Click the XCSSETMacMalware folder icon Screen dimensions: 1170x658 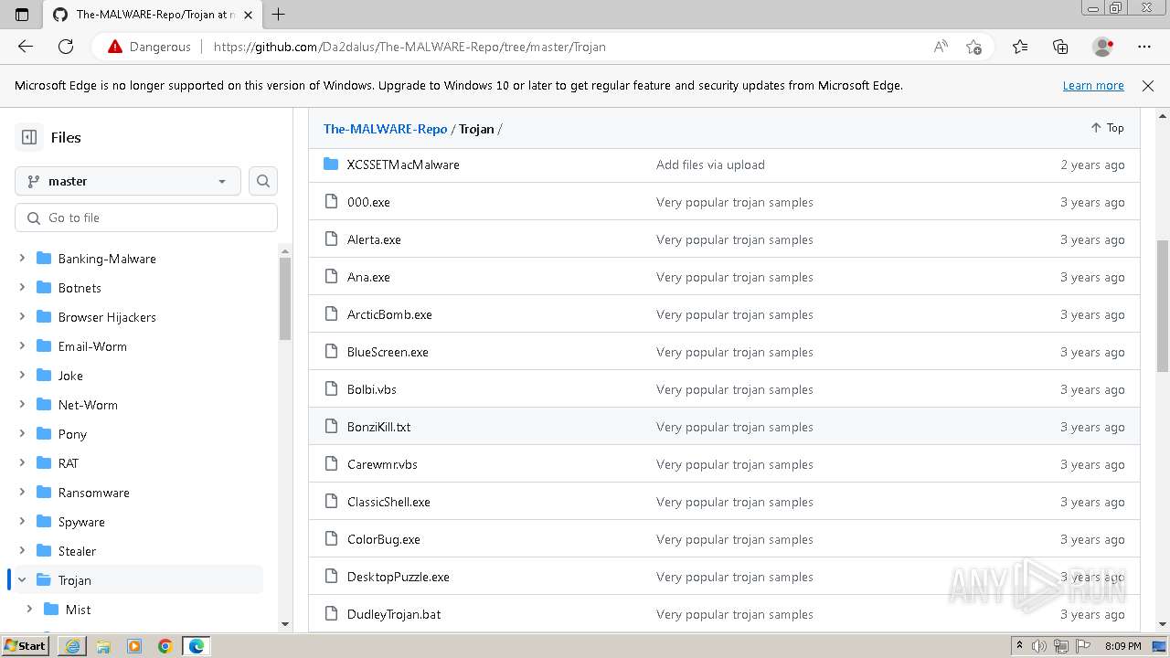coord(331,164)
